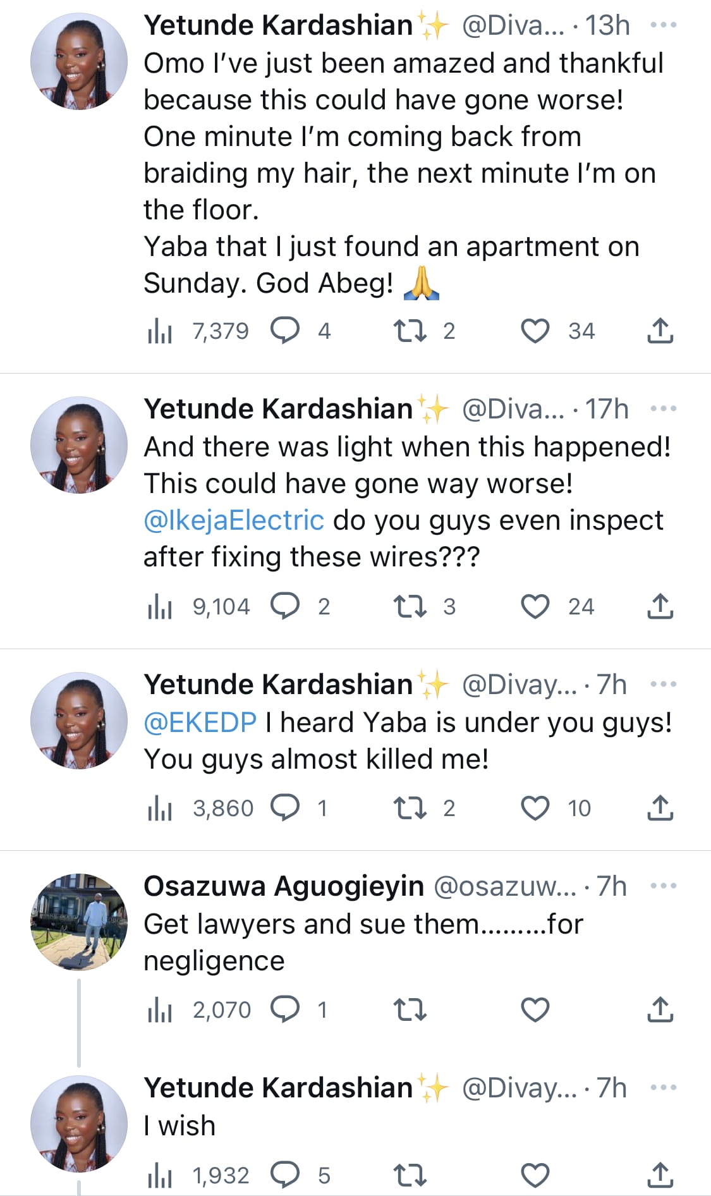View analytics for the tweet with 9,104 views
Image resolution: width=711 pixels, height=1196 pixels.
click(x=160, y=607)
